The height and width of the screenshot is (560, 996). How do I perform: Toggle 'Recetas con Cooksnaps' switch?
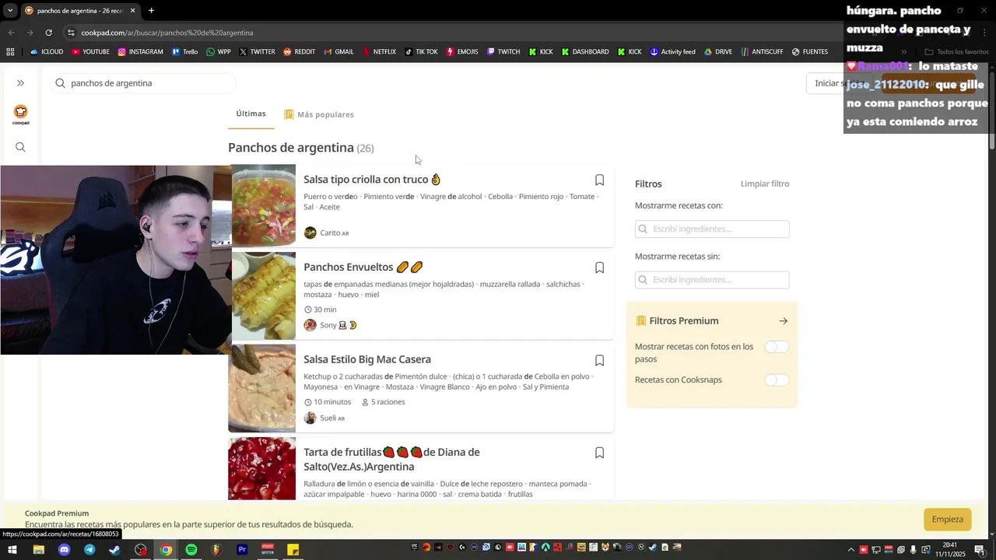(x=777, y=380)
